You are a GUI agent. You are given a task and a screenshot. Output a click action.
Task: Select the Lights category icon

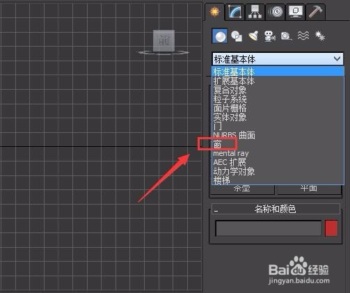tap(253, 36)
